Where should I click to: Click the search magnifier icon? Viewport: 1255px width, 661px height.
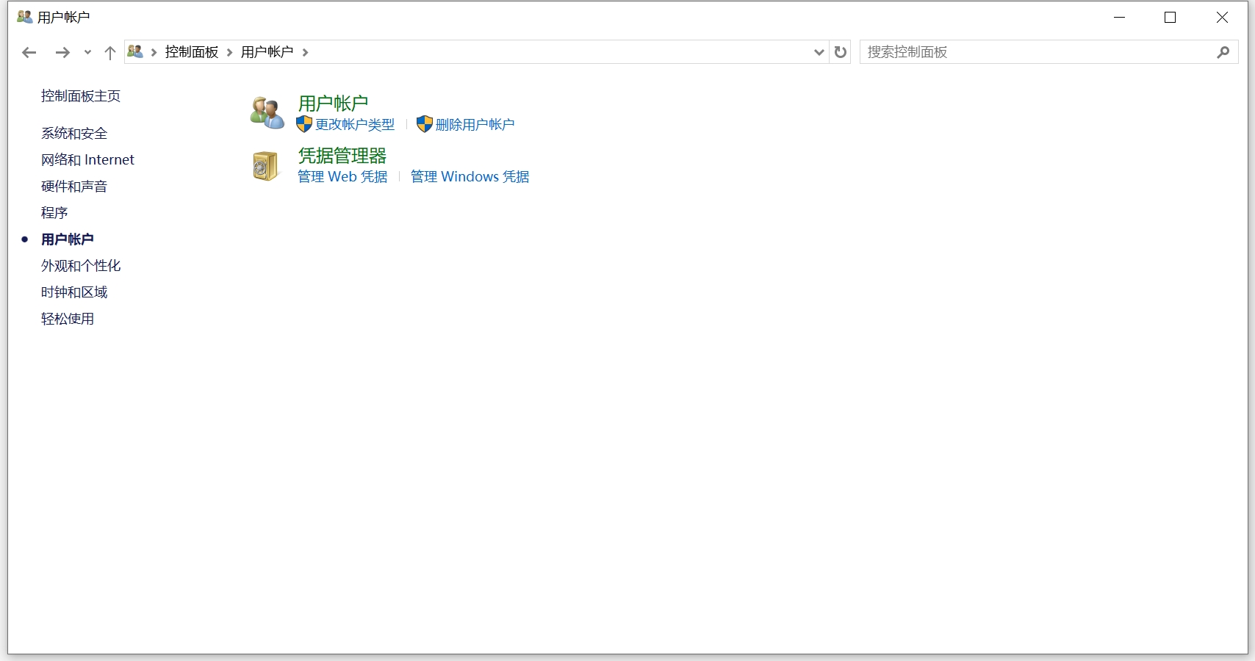tap(1223, 52)
